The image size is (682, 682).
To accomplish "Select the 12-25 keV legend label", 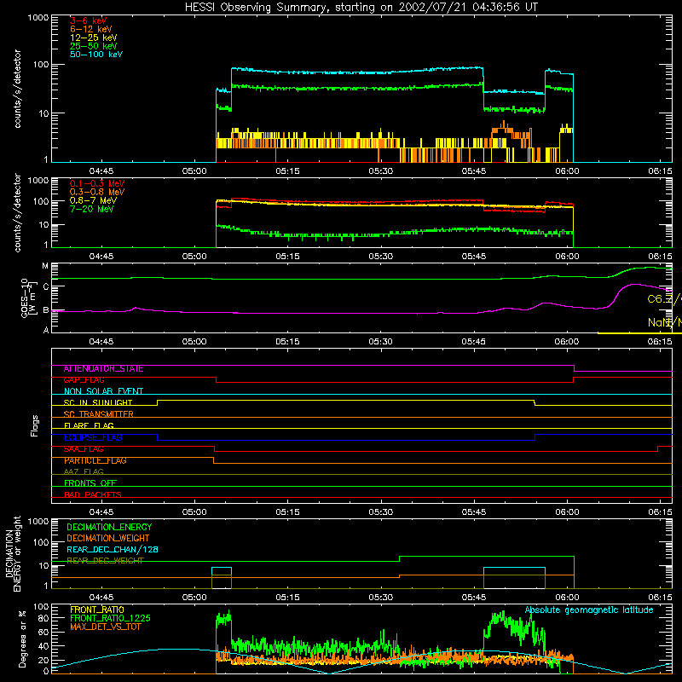I will point(93,38).
